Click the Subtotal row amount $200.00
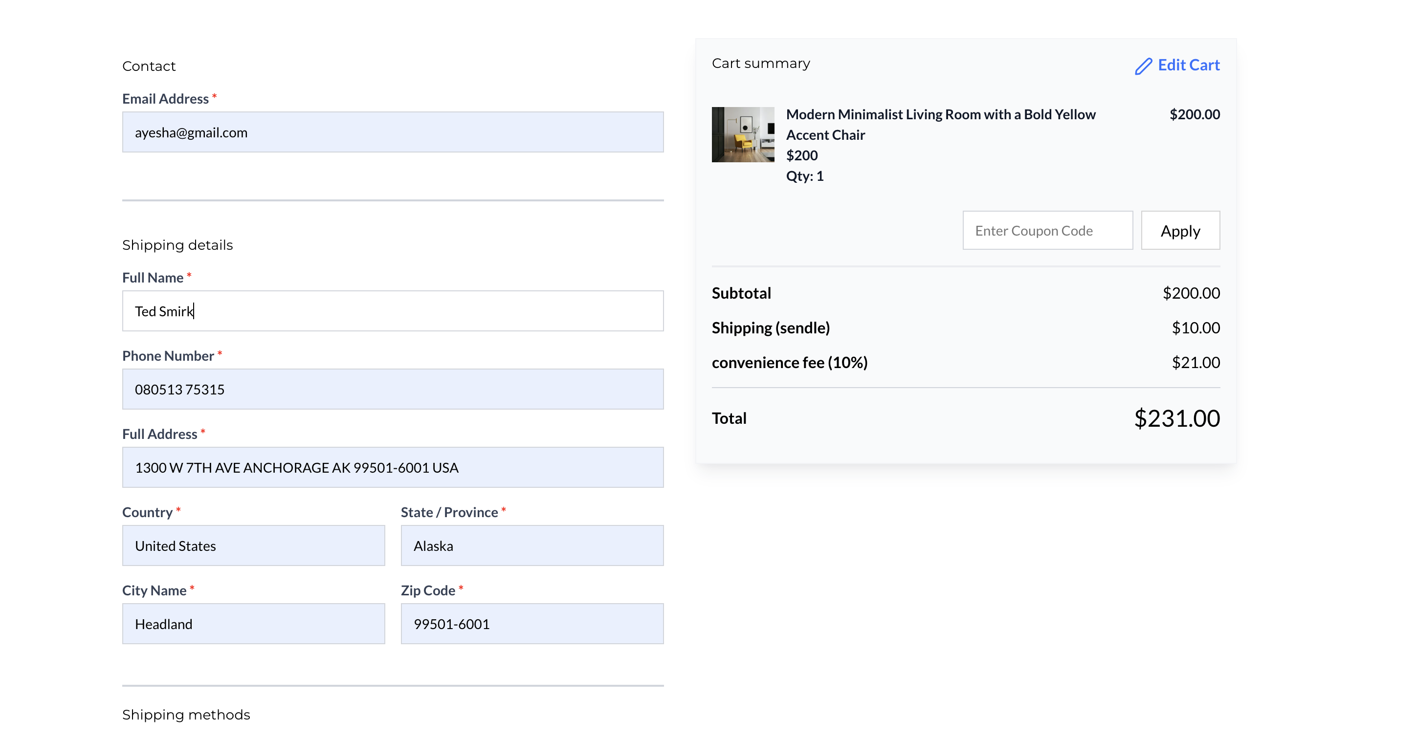Screen dimensions: 1417x741 click(1190, 293)
